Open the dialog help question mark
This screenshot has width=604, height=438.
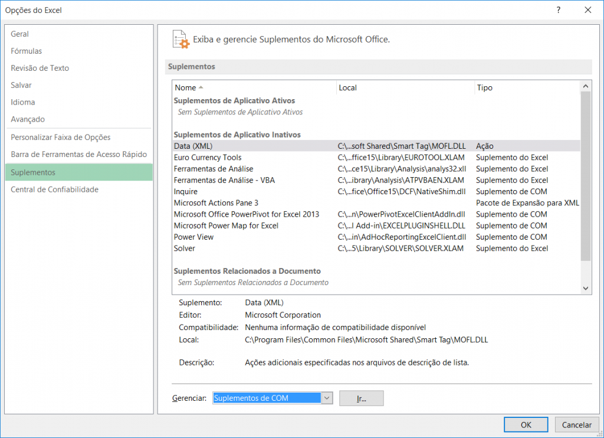point(558,10)
